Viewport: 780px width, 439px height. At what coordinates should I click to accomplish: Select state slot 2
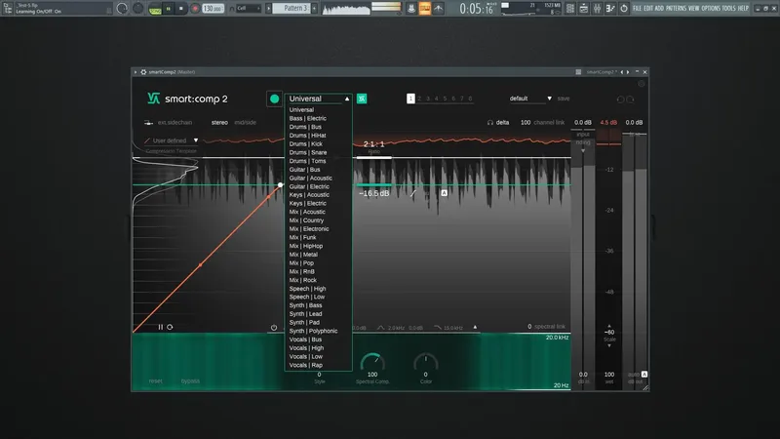pos(419,99)
